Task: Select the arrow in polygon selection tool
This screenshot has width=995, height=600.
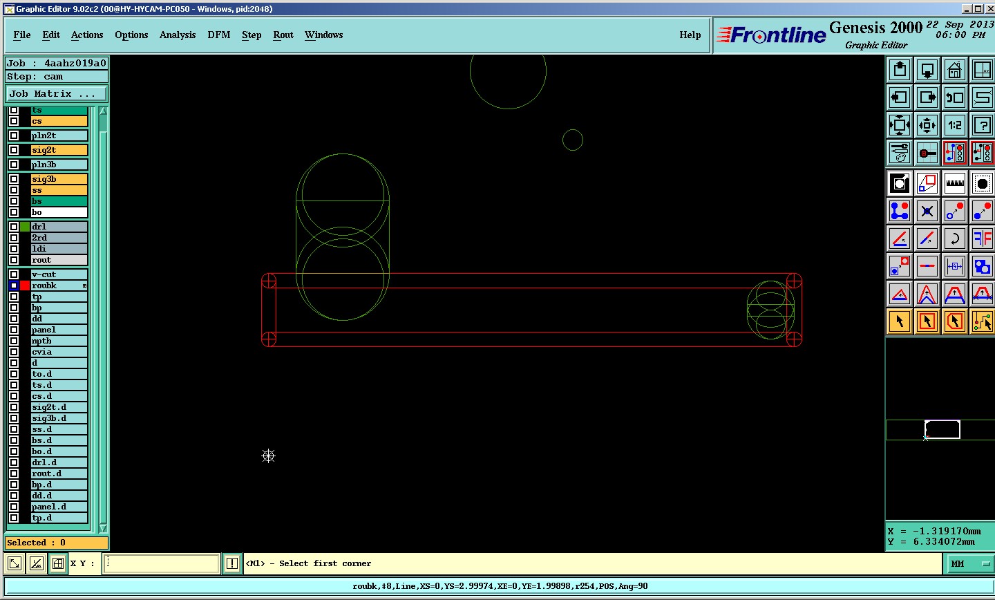Action: [x=955, y=321]
